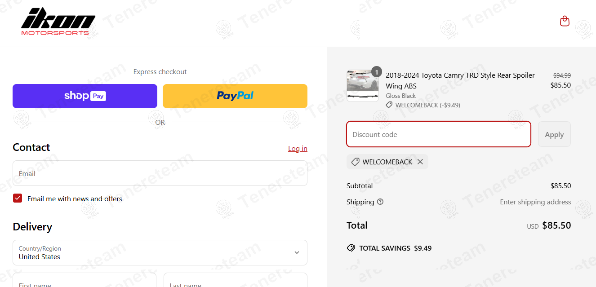596x287 pixels.
Task: Pay with Shop Pay express checkout
Action: click(85, 96)
